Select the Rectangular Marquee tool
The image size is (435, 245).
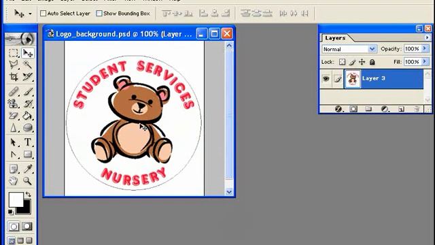[x=13, y=53]
